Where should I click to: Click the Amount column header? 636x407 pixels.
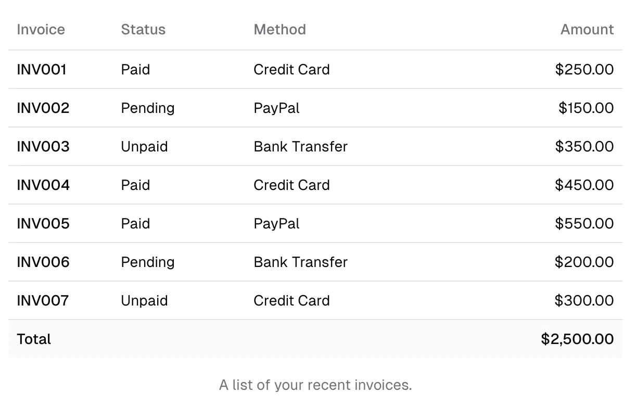[587, 30]
